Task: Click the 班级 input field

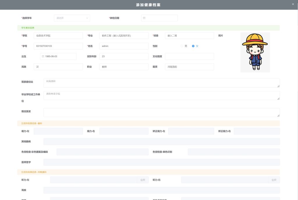Action: pyautogui.click(x=189, y=36)
